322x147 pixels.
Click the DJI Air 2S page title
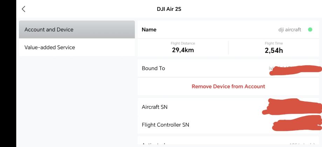point(168,9)
